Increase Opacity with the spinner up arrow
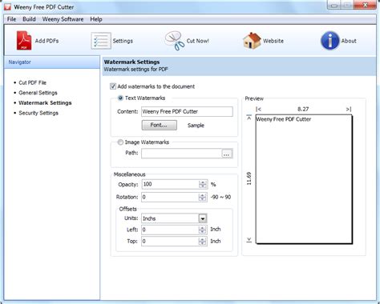Image resolution: width=380 pixels, height=304 pixels. pyautogui.click(x=203, y=182)
